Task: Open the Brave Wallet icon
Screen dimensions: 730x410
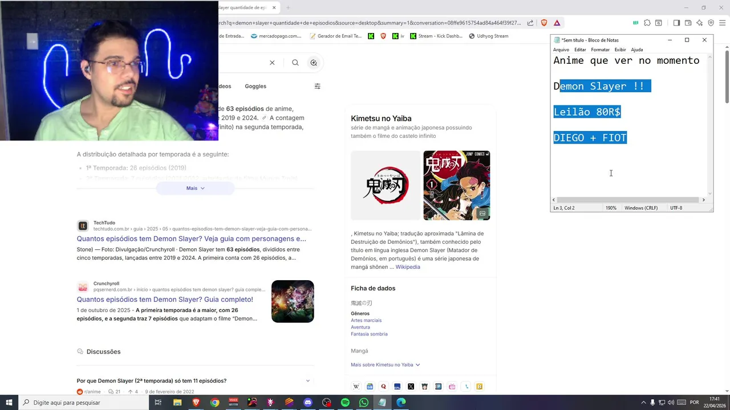Action: click(x=688, y=23)
